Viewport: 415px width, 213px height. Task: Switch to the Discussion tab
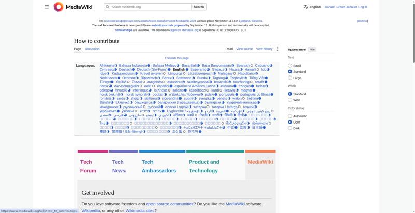(x=92, y=49)
